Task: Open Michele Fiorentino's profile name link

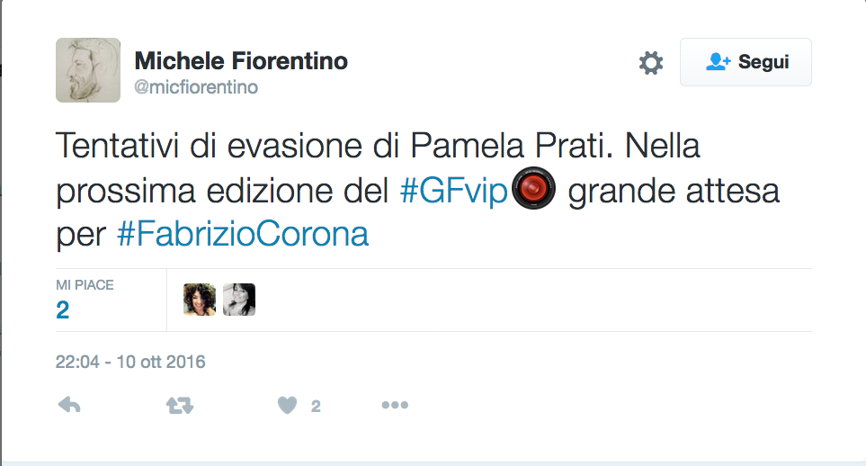Action: tap(240, 61)
